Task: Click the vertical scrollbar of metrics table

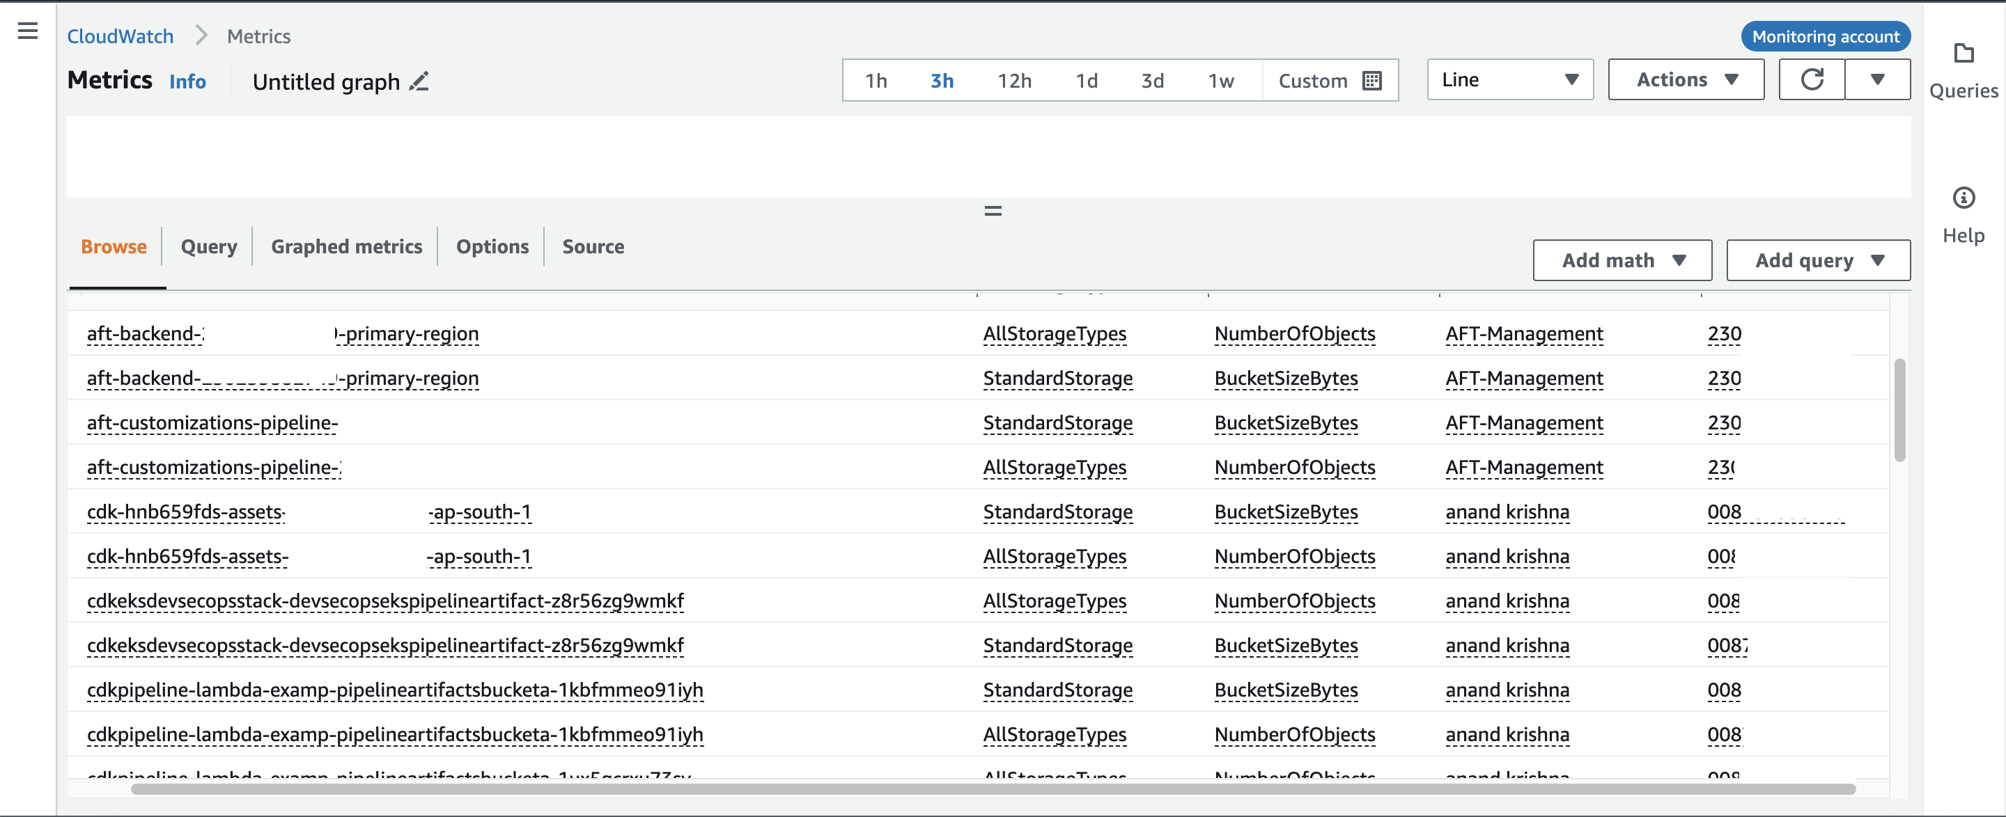Action: (1900, 409)
